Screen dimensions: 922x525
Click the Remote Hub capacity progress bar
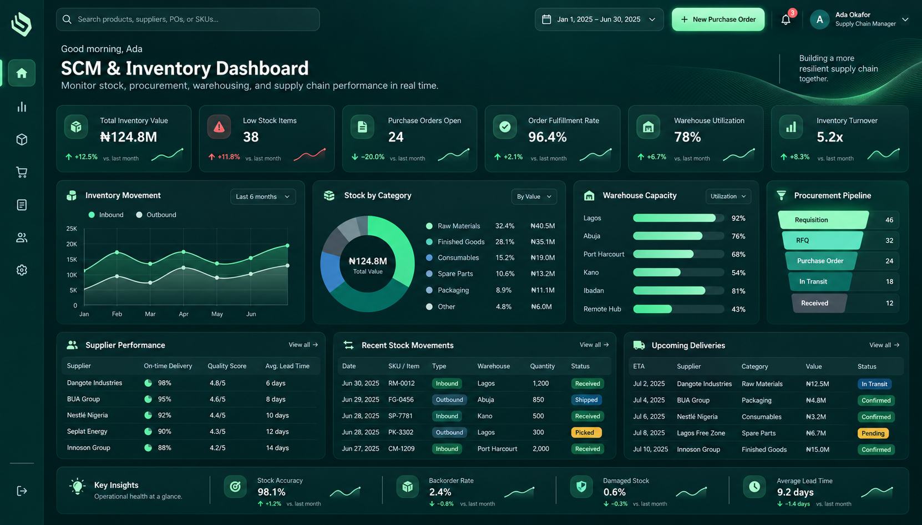pyautogui.click(x=678, y=309)
